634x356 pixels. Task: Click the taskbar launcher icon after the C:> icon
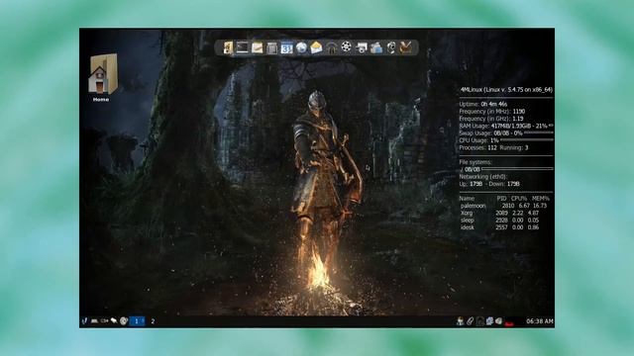[x=114, y=320]
